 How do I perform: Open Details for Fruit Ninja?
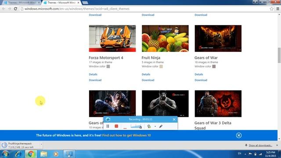(x=146, y=74)
